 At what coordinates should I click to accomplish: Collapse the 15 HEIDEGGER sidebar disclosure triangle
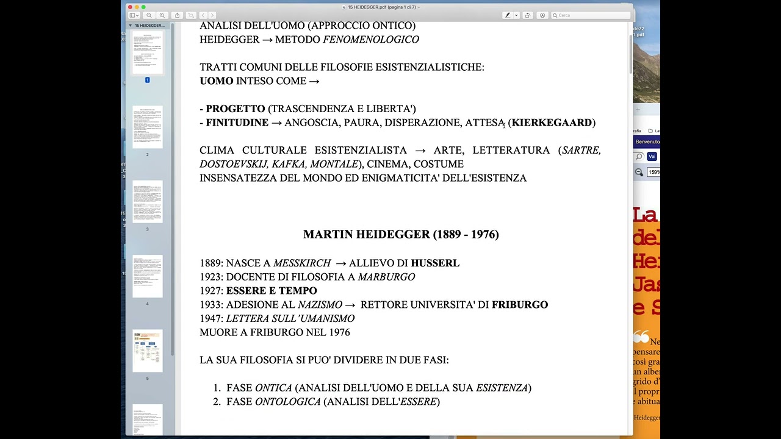(x=130, y=26)
